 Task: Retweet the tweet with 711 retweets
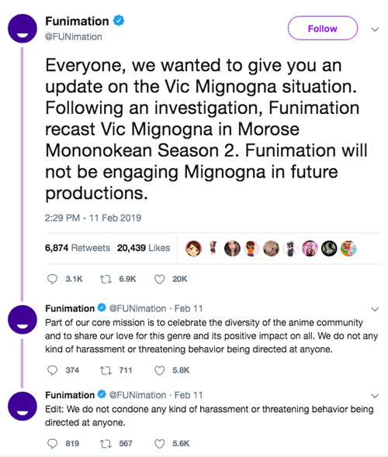[x=106, y=370]
